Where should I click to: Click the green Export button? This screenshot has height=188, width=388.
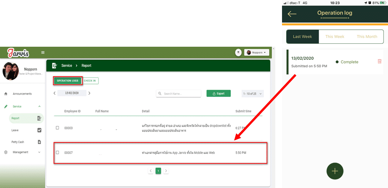[x=218, y=93]
